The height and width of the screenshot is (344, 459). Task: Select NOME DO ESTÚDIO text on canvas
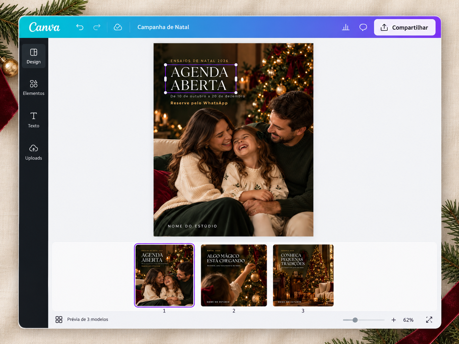coord(192,226)
